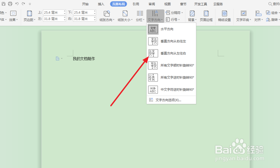Switch to the 开始 ribbon tab
The image size is (280, 168).
pos(85,4)
